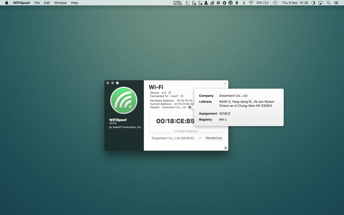Click the Company value Dreamtech Co., Ltd in popover
Screen dimensions: 344x215
click(233, 95)
